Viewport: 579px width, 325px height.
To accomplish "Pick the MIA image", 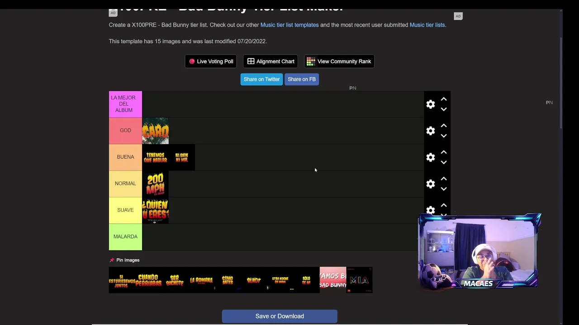I will (359, 280).
